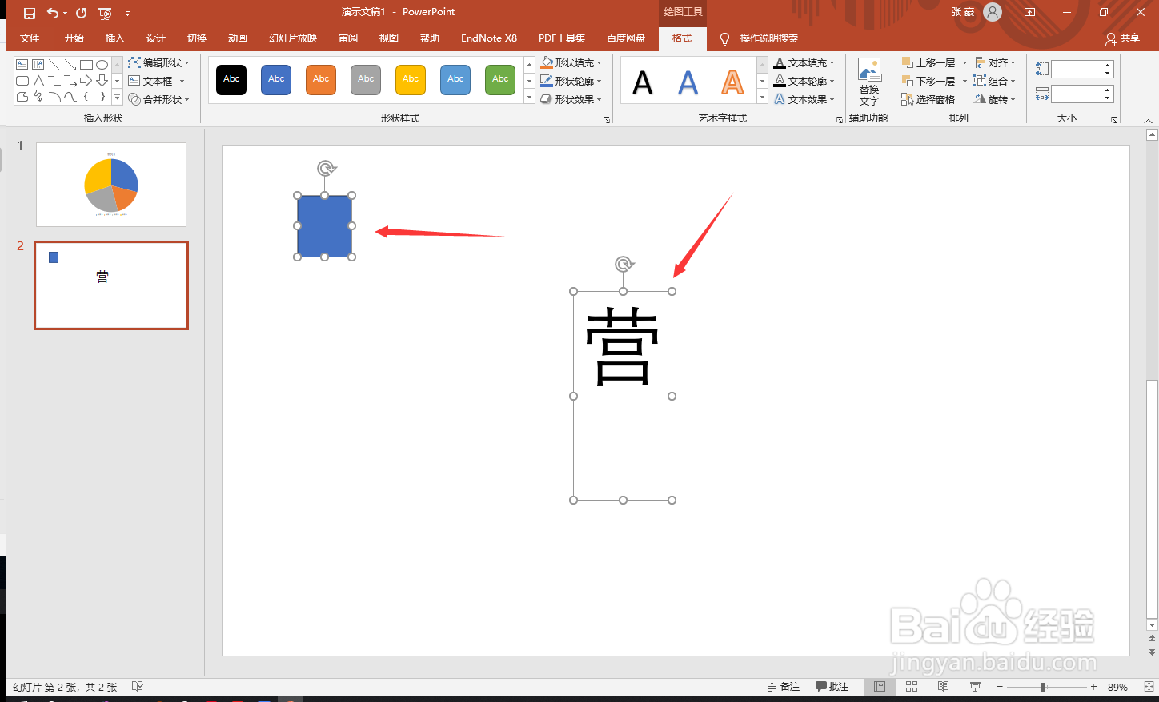This screenshot has width=1159, height=702.
Task: Select the elbow connector shape
Action: 54,81
